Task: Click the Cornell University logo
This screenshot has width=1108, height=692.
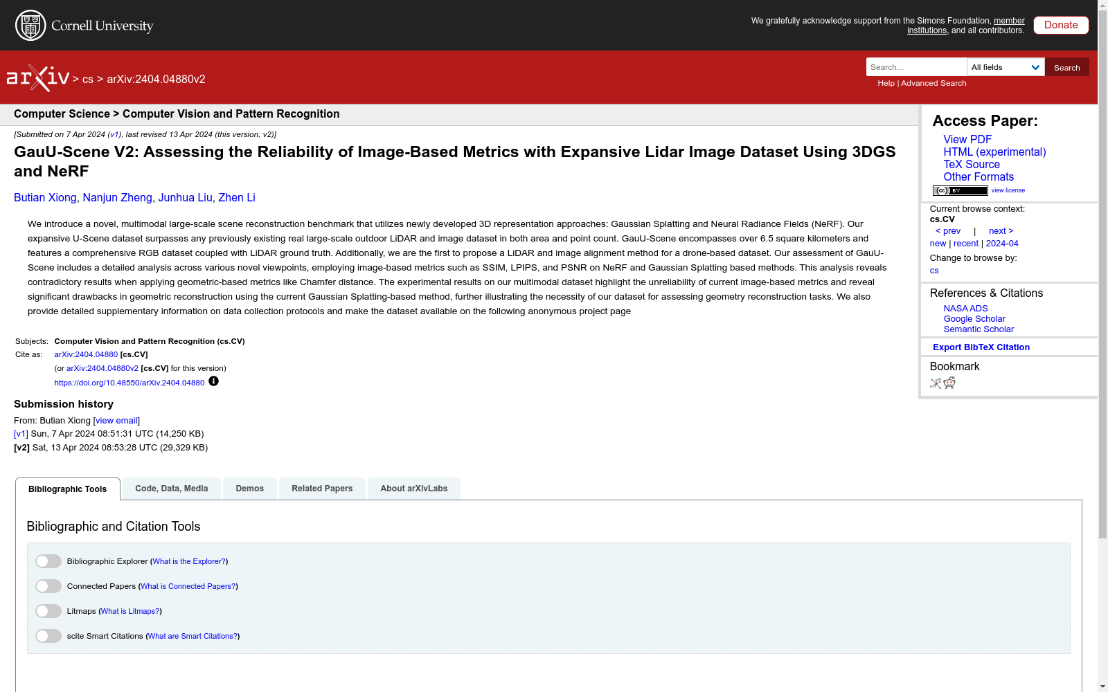Action: pyautogui.click(x=84, y=26)
